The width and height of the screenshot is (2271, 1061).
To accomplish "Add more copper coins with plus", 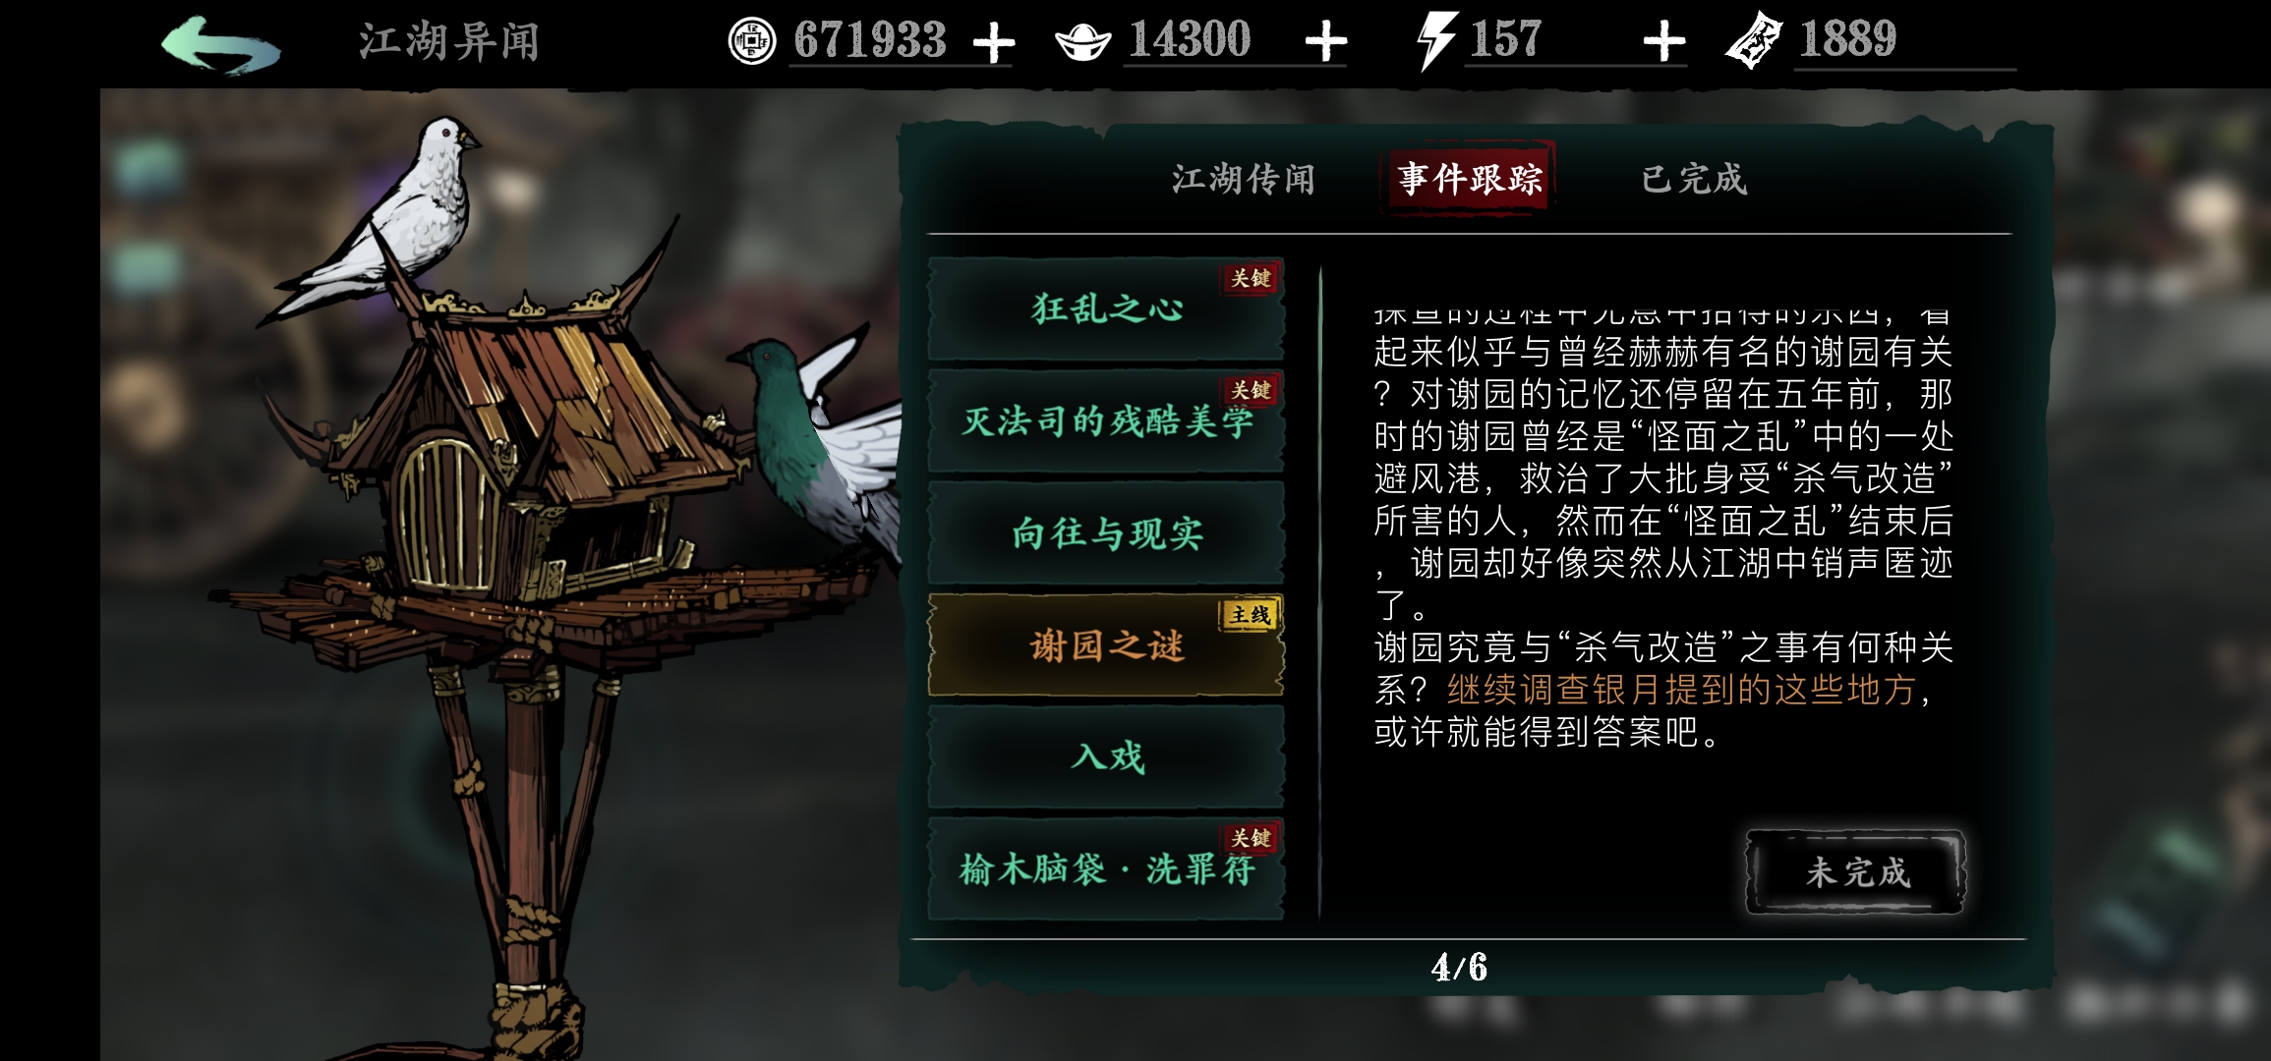I will coord(993,43).
